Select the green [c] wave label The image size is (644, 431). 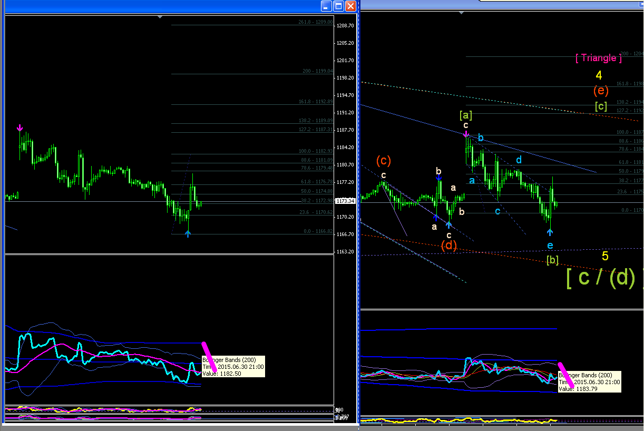[x=601, y=106]
